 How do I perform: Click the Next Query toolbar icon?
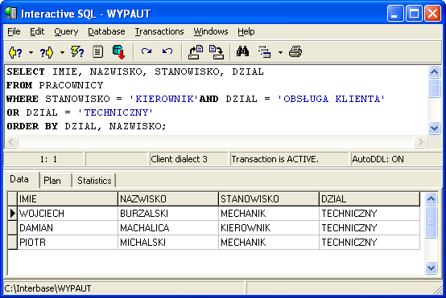(47, 52)
